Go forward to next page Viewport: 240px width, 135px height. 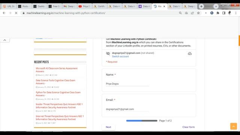(x=10, y=13)
